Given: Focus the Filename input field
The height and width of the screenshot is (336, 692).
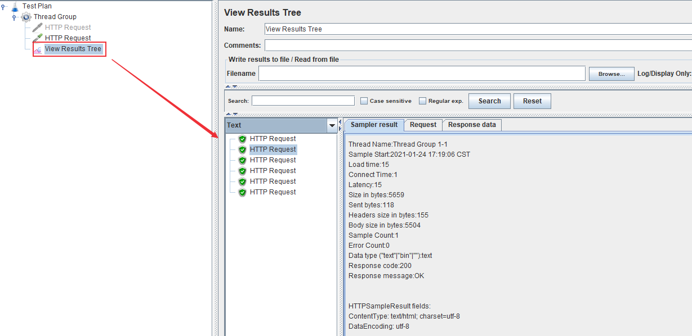Looking at the screenshot, I should (x=422, y=74).
